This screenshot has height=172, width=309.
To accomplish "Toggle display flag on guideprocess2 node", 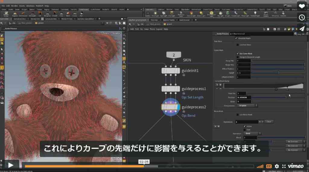I will coord(179,107).
